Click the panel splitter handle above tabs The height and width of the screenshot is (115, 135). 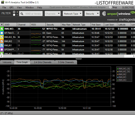pyautogui.click(x=79, y=59)
